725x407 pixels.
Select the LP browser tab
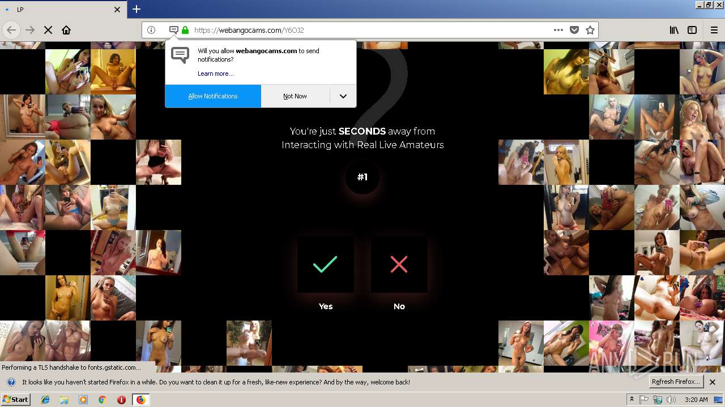[x=63, y=10]
